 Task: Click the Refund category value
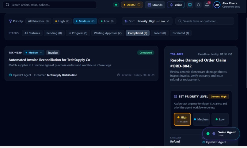click(175, 142)
